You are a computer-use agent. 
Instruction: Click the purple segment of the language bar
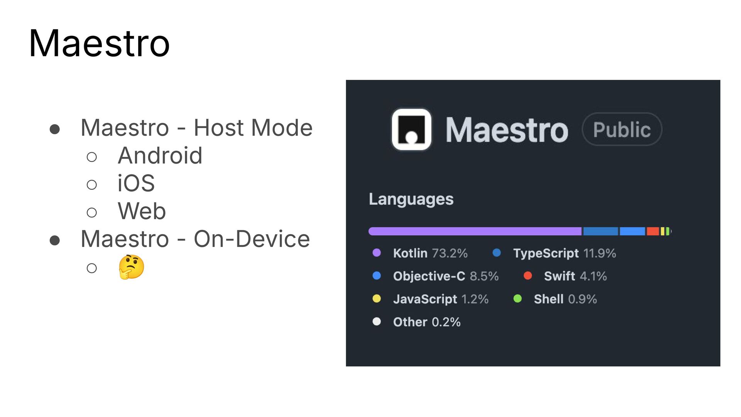(x=475, y=231)
